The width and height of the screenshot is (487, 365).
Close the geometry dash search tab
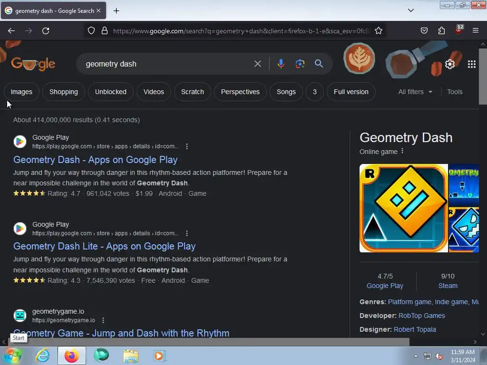(x=98, y=10)
